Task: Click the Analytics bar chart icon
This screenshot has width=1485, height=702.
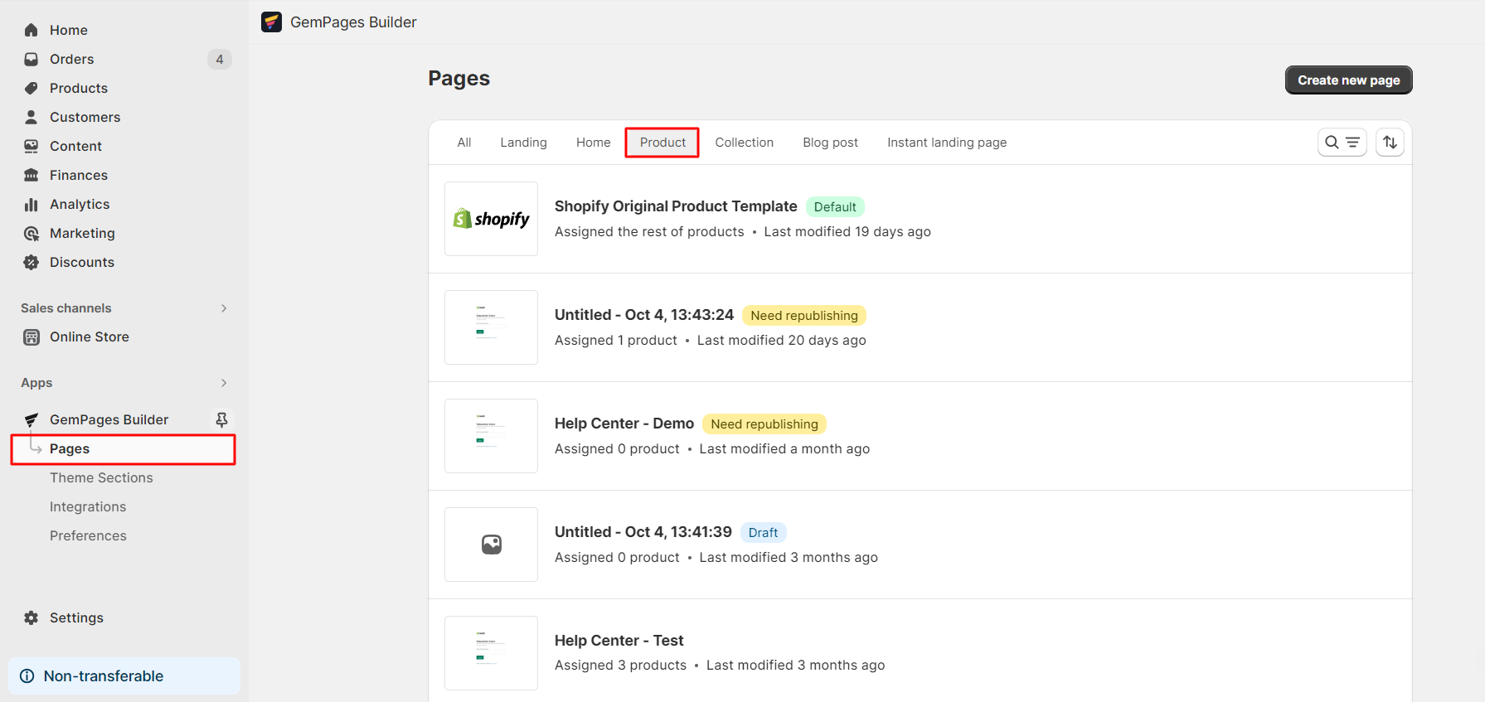Action: (x=32, y=204)
